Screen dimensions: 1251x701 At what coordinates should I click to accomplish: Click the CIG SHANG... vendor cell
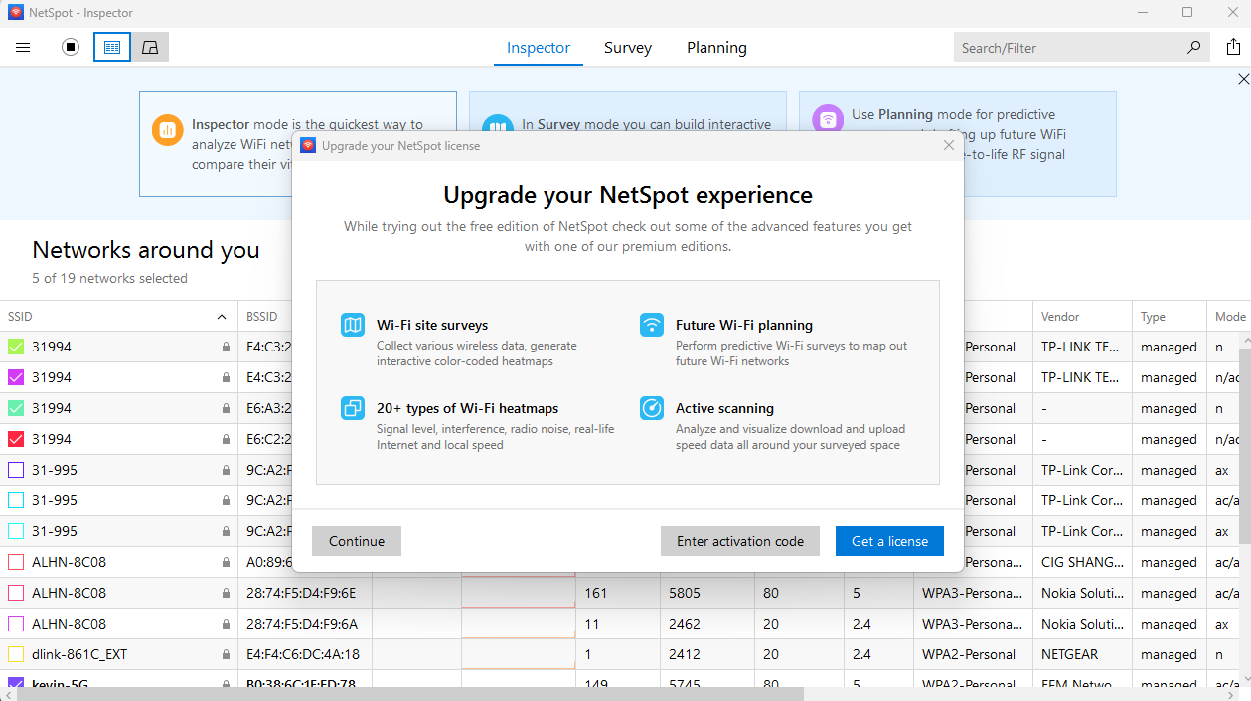point(1082,563)
